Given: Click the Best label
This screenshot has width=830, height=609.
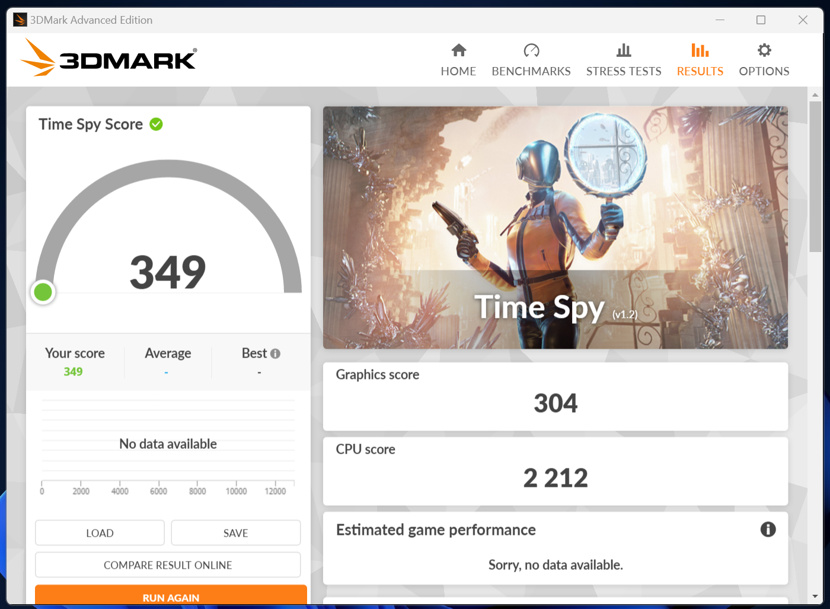Looking at the screenshot, I should click(254, 353).
